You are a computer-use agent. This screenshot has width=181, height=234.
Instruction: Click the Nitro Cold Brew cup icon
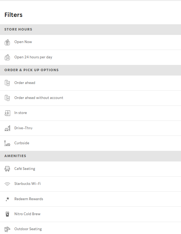[7, 214]
